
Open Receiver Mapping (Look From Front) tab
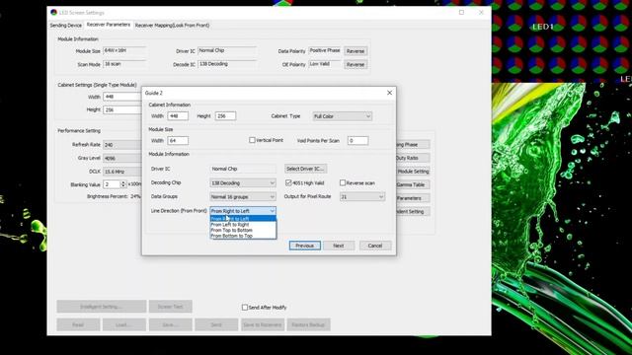[172, 25]
